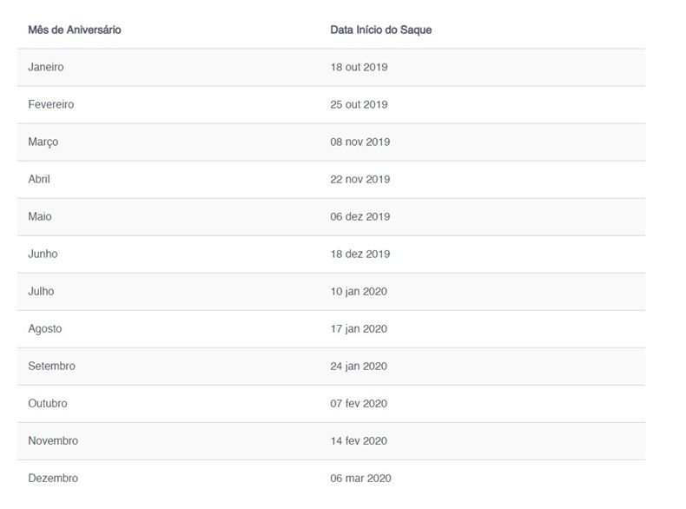Screen dimensions: 686x509
Task: Click the date 18 dez 2019
Action: point(360,254)
